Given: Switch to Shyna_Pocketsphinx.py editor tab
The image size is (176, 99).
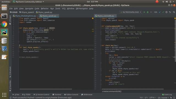Looking at the screenshot, I should pyautogui.click(x=25, y=16).
